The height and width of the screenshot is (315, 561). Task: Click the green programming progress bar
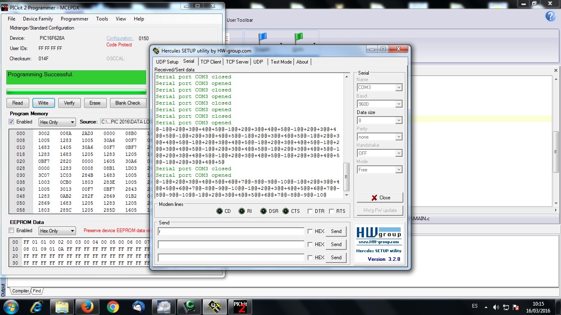point(76,92)
